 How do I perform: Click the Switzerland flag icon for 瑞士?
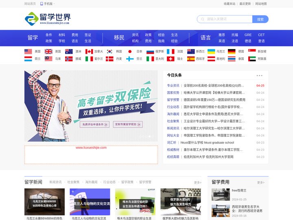pyautogui.click(x=171, y=59)
